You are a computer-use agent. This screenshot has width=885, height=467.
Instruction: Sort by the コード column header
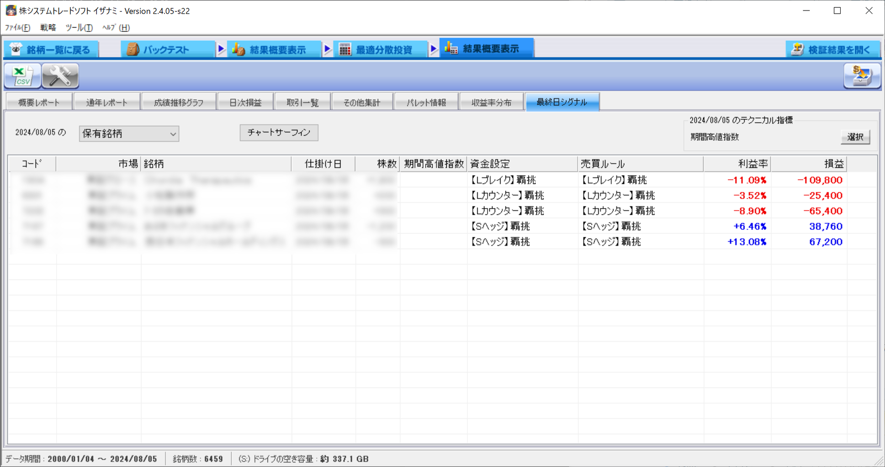coord(32,164)
